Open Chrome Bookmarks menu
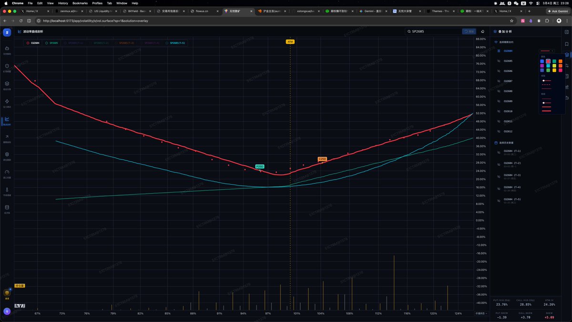Screen dimensions: 572x322 [x=80, y=3]
